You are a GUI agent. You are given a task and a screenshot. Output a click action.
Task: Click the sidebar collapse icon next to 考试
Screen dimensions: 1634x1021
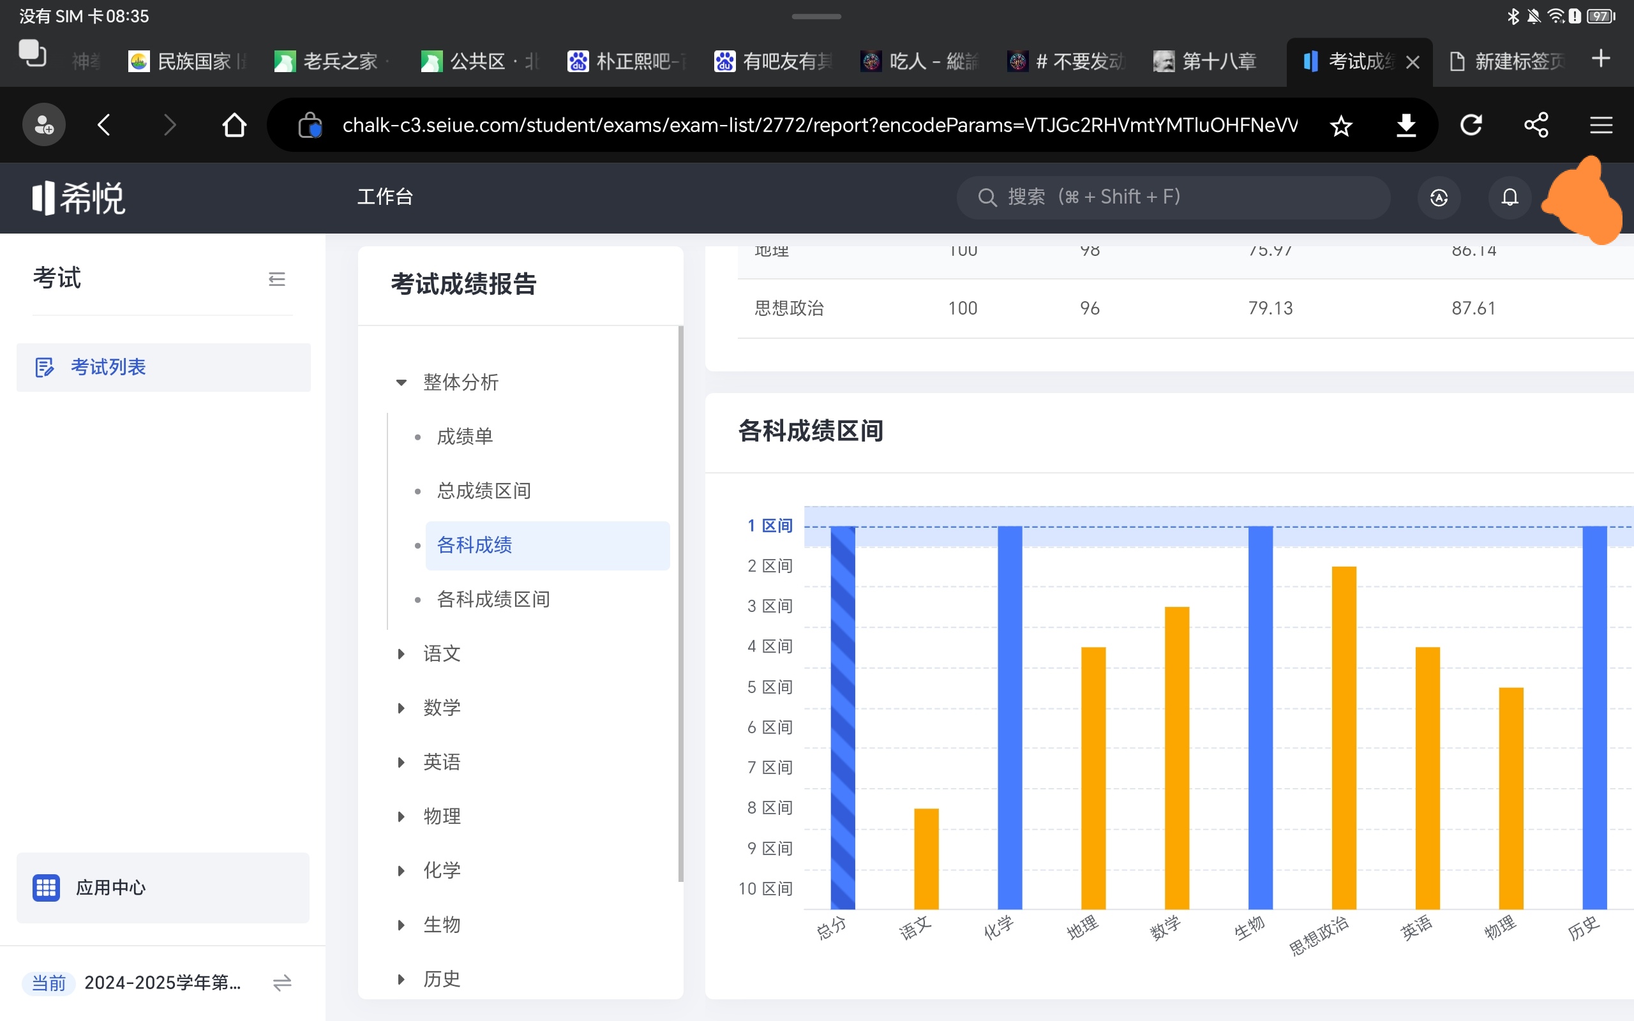pyautogui.click(x=276, y=279)
